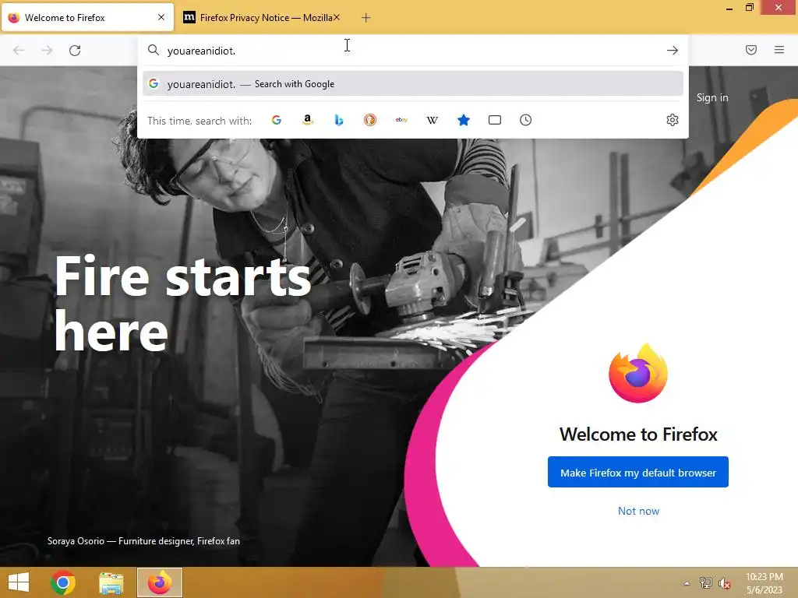
Task: Select the Welcome to Firefox tab
Action: (87, 18)
